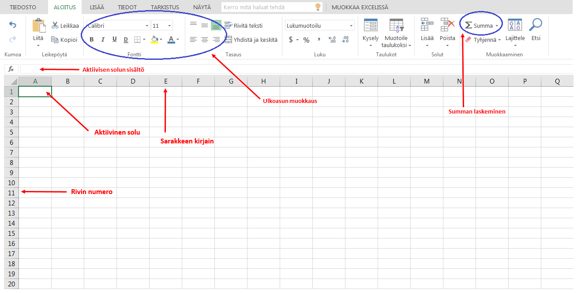The height and width of the screenshot is (293, 581).
Task: Apply the yellow fill color swatch
Action: click(x=154, y=40)
